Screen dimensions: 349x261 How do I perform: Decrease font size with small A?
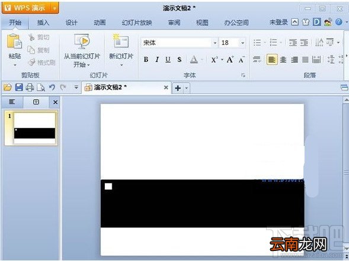click(242, 60)
